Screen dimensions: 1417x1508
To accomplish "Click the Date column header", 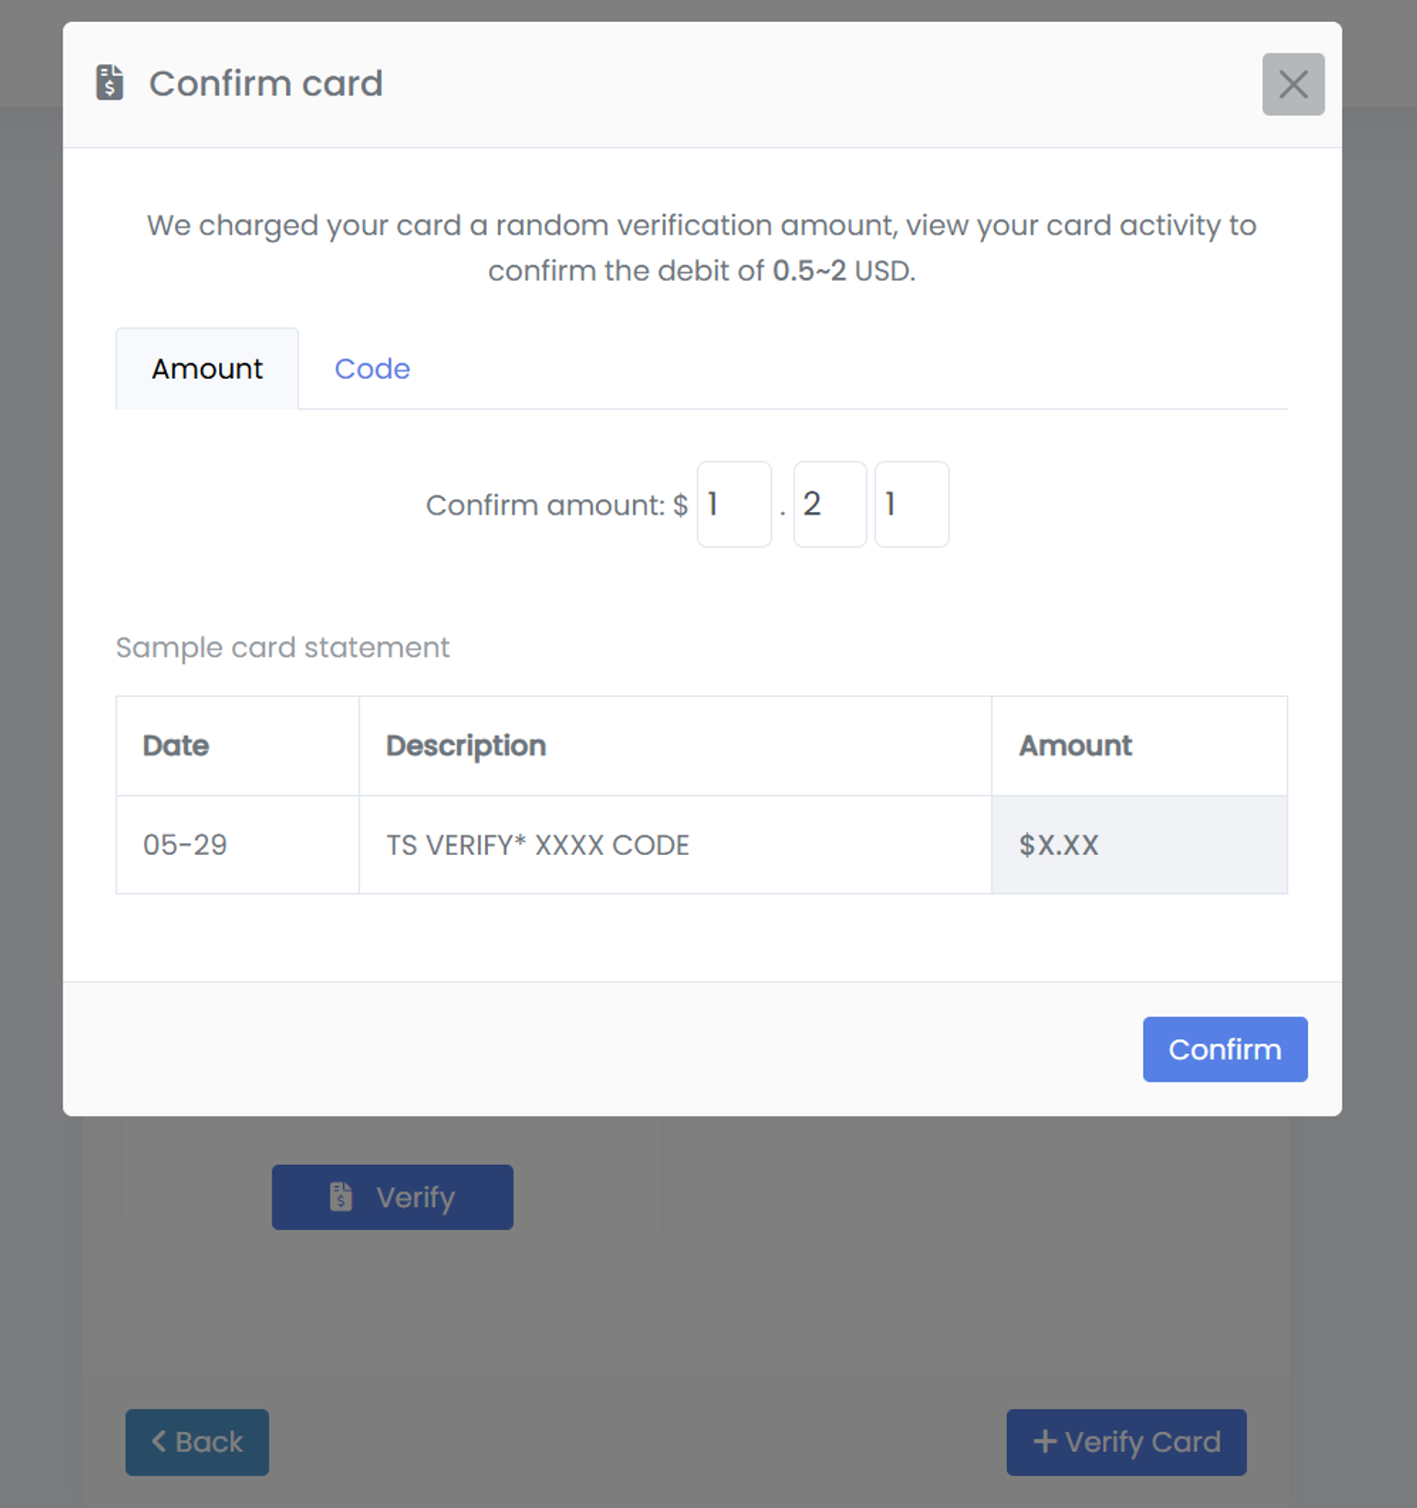I will point(176,746).
